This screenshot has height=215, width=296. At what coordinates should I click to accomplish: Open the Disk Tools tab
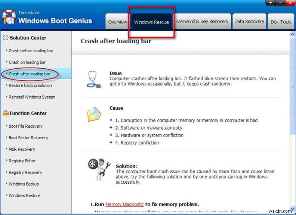[281, 22]
